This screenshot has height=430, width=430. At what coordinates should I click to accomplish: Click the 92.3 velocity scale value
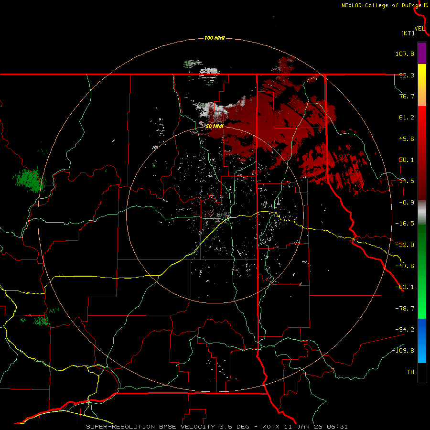tap(407, 75)
